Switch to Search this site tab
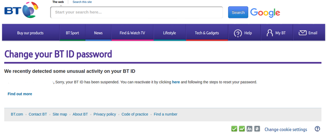The height and width of the screenshot is (134, 327). coord(82,2)
